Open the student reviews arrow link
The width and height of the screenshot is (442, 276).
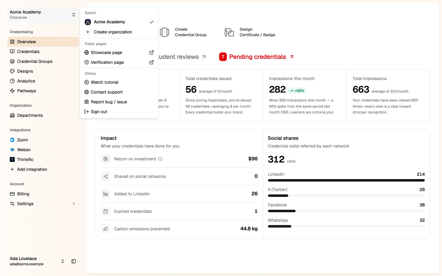[x=204, y=57]
